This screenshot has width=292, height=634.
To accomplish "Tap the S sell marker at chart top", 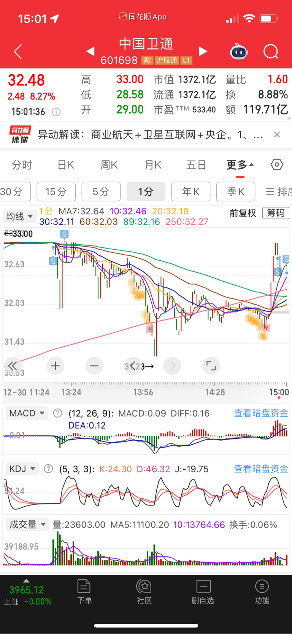I will pos(64,234).
